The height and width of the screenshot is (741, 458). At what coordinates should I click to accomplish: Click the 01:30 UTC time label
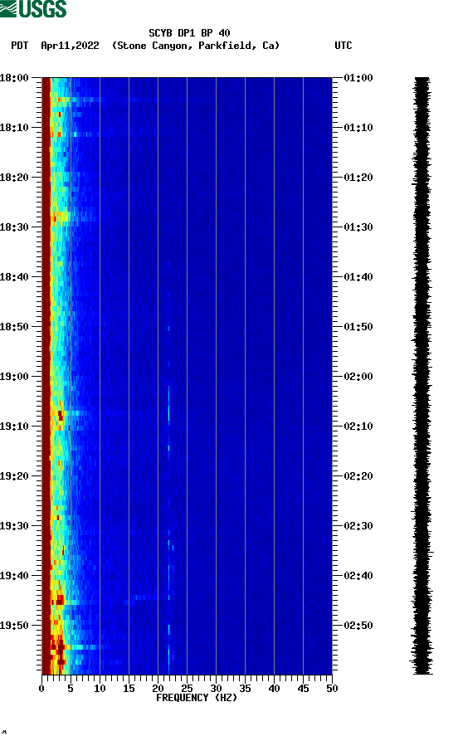coord(358,227)
